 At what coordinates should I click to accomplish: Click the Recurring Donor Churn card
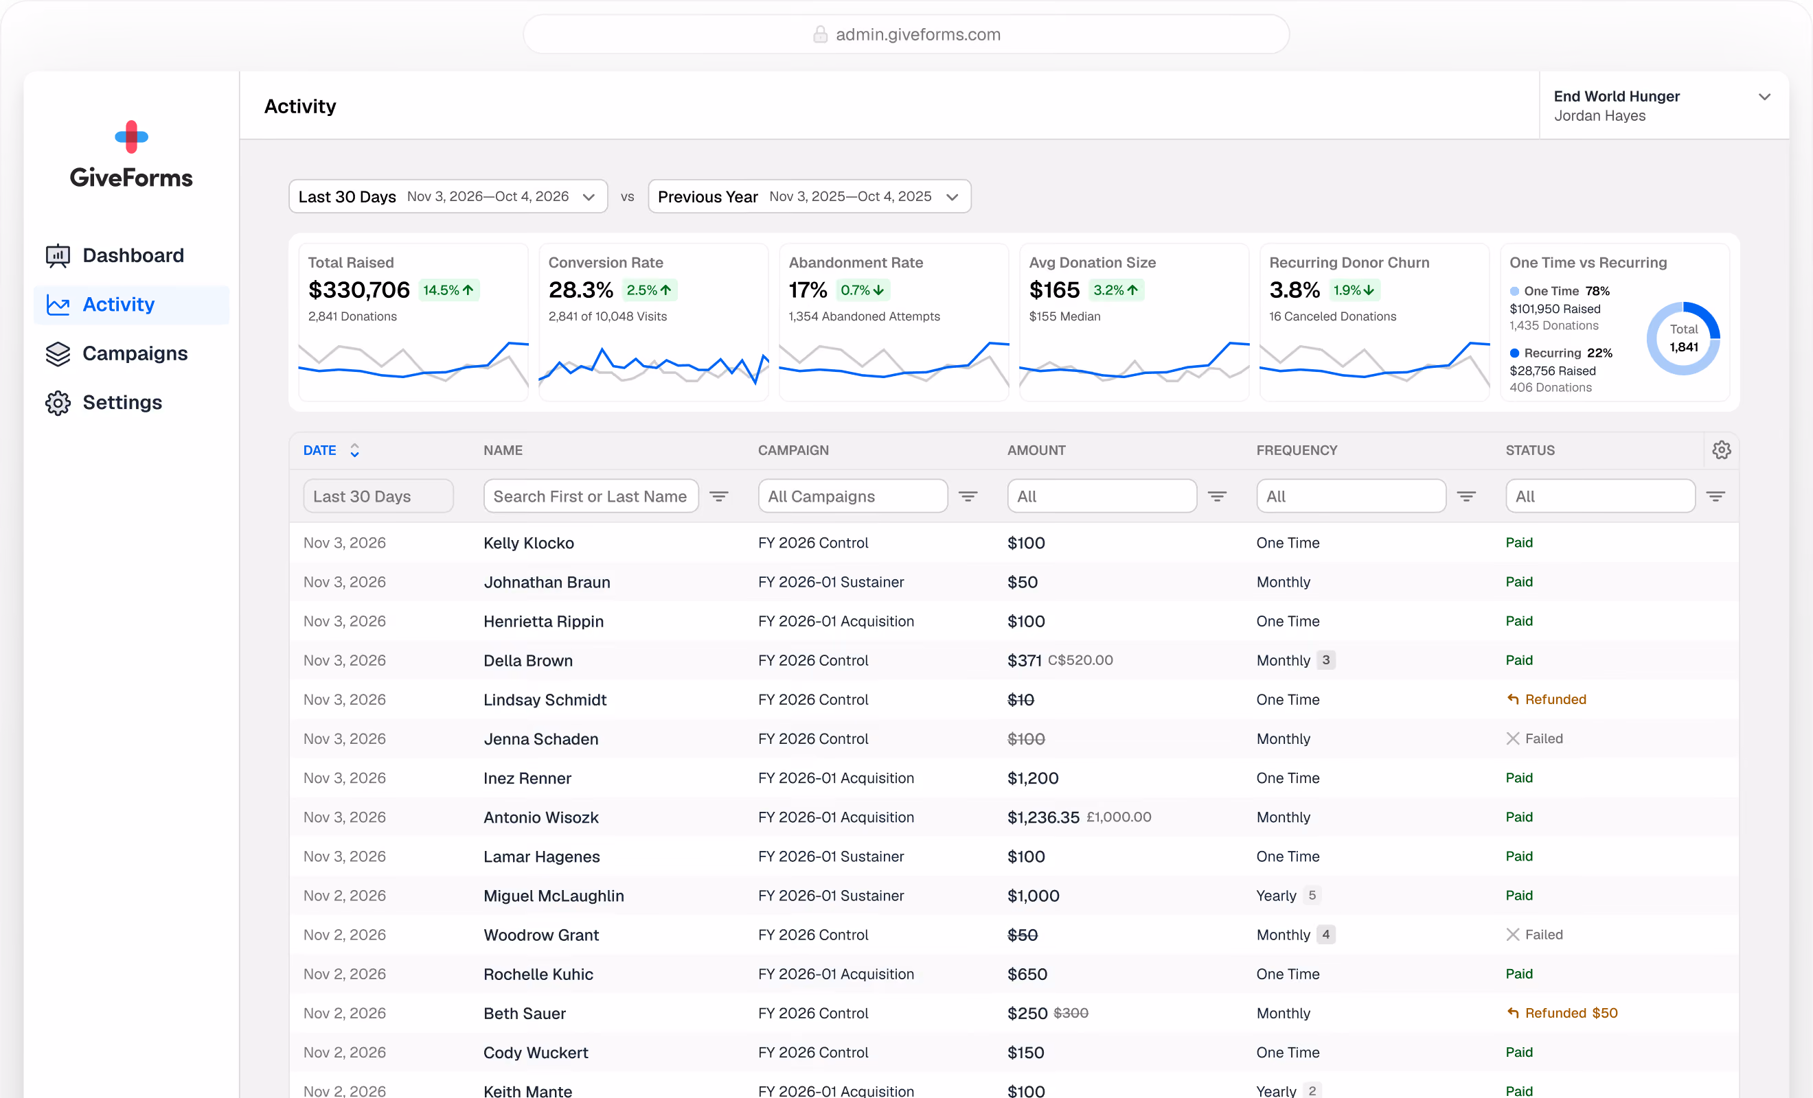click(1374, 322)
